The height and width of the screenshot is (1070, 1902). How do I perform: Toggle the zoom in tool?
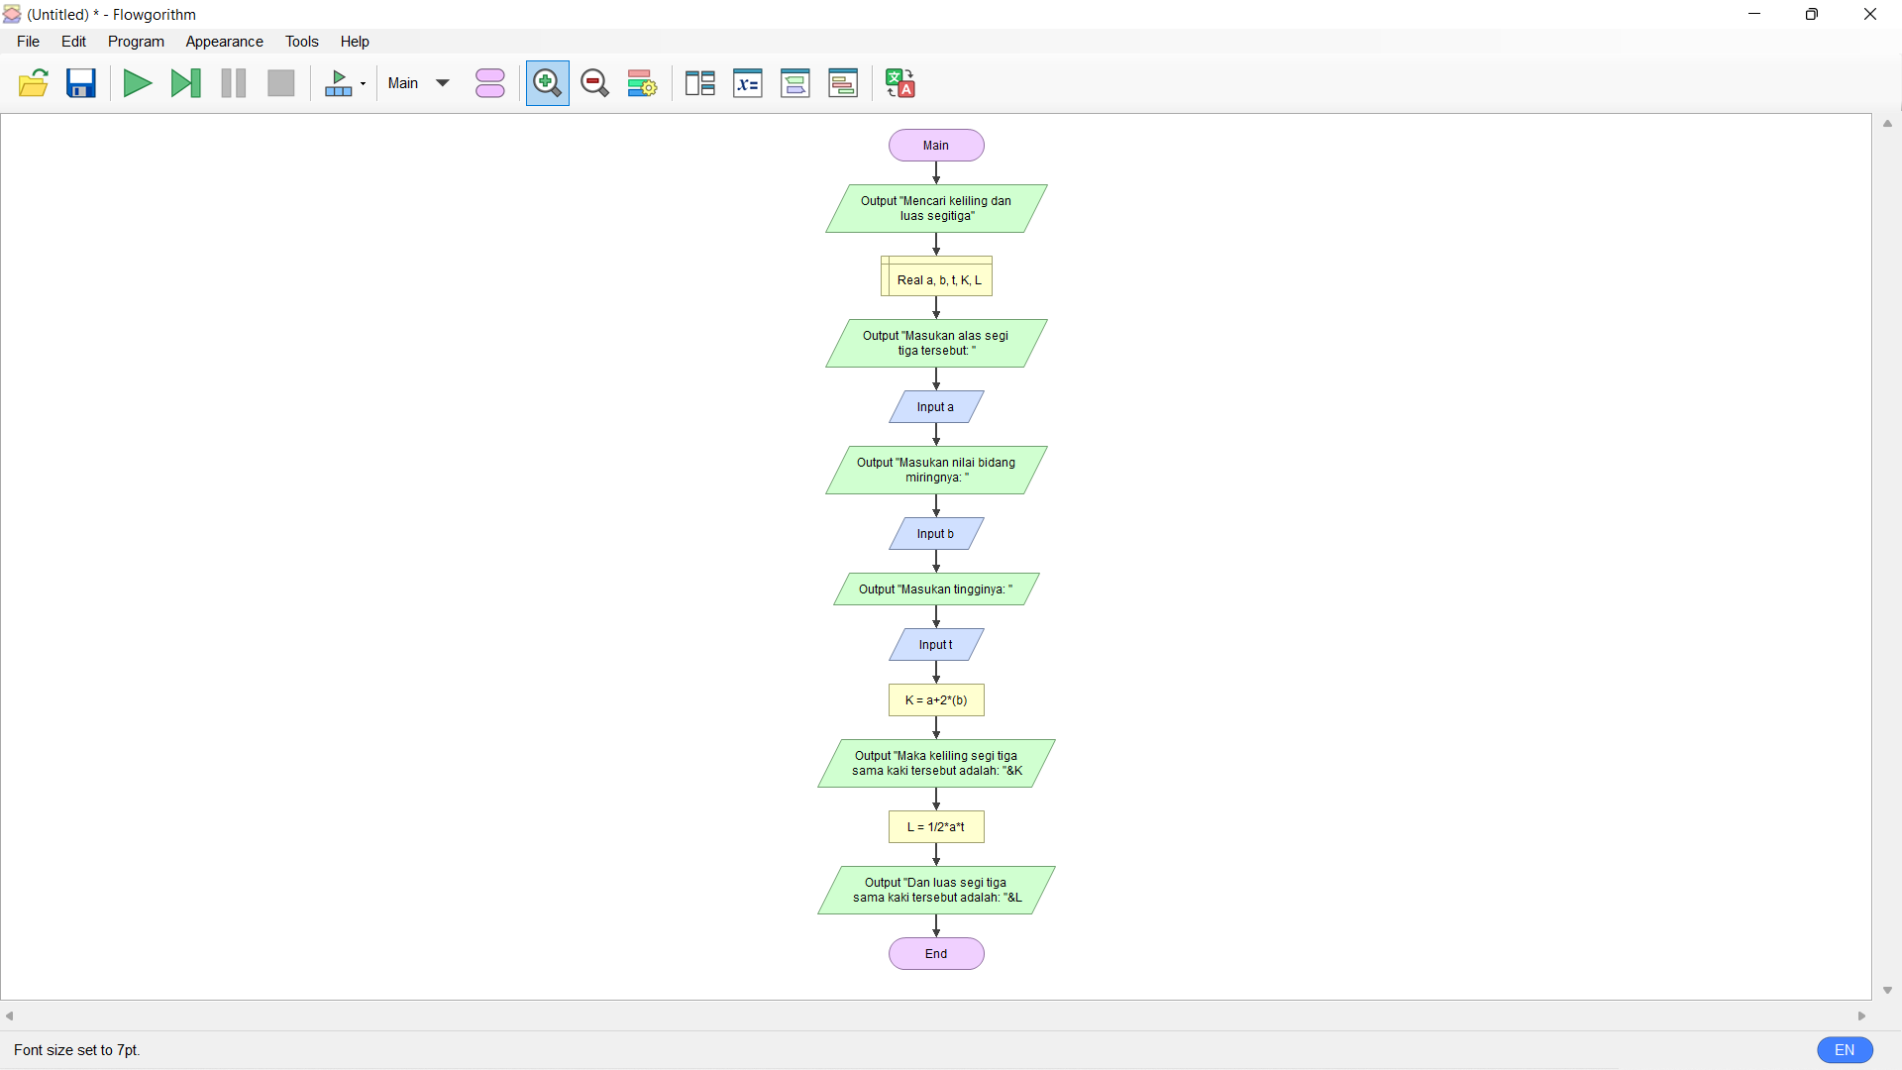547,83
